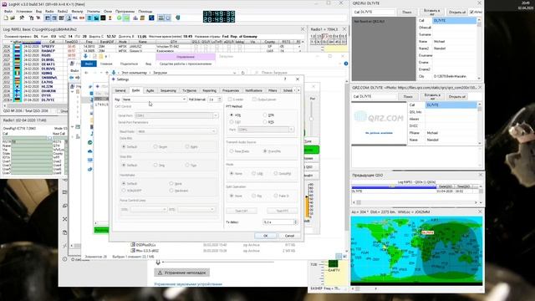Open the Baud Rate dropdown

tap(176, 131)
